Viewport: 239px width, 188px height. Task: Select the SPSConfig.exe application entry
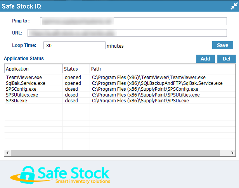[21, 89]
